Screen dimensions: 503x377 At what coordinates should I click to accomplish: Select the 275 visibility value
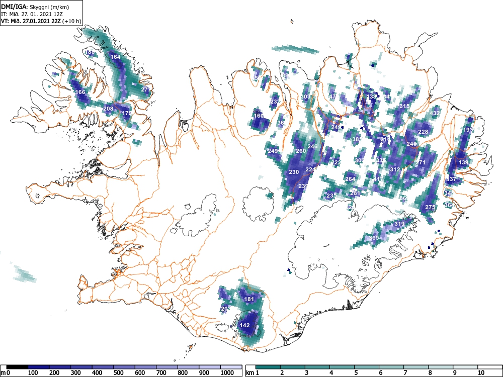(x=430, y=207)
